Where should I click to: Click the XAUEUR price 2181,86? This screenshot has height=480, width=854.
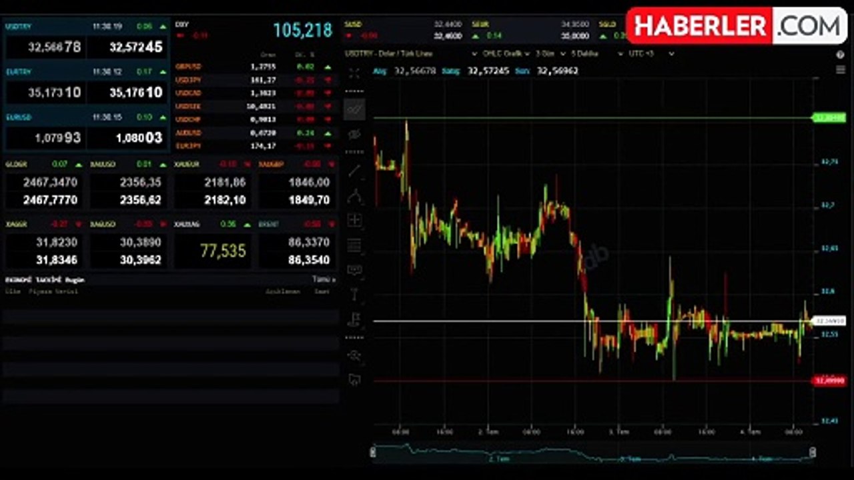[x=225, y=182]
